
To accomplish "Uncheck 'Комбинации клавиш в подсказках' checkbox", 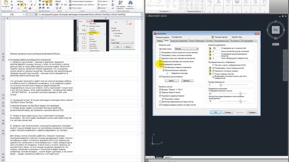I will [x=163, y=67].
